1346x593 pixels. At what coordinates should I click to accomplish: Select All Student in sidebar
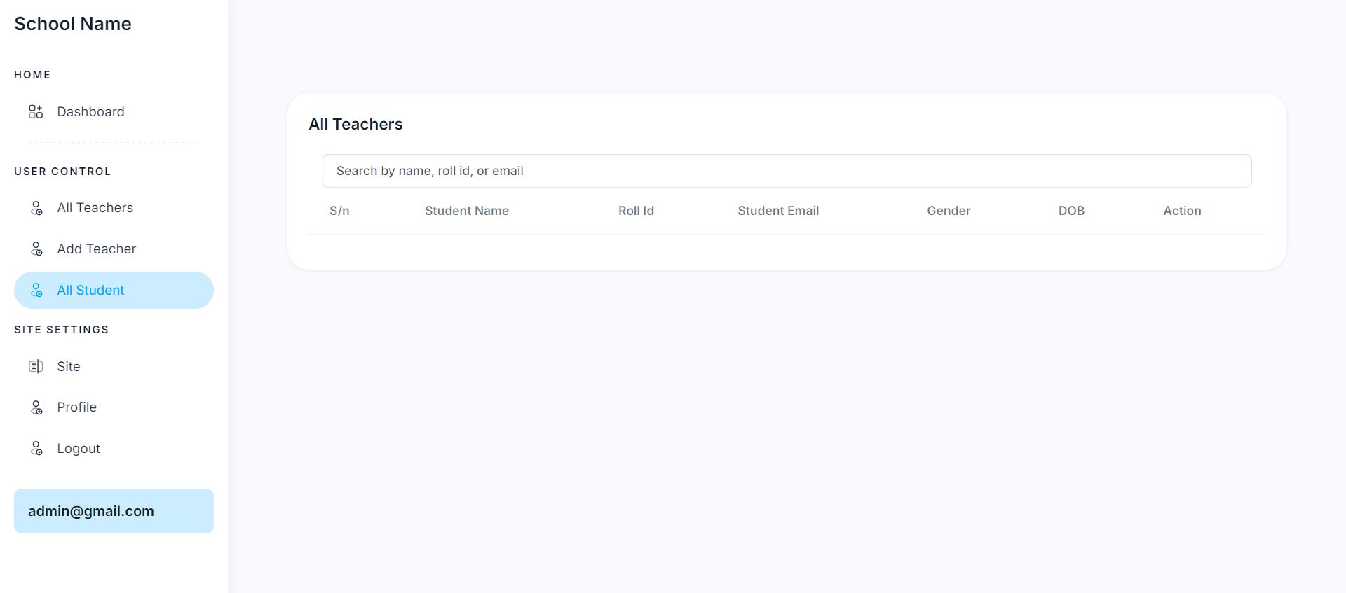(x=90, y=291)
